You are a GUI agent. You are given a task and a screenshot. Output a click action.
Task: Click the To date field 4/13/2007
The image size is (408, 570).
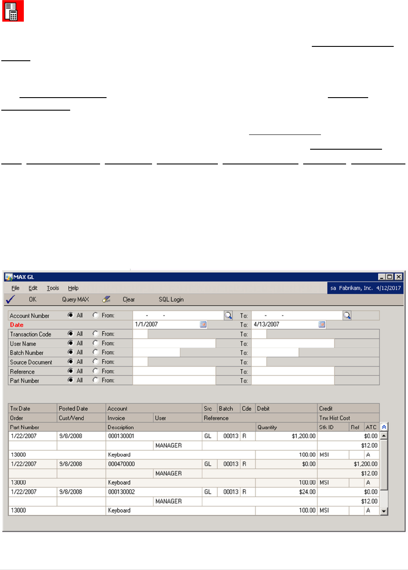285,324
